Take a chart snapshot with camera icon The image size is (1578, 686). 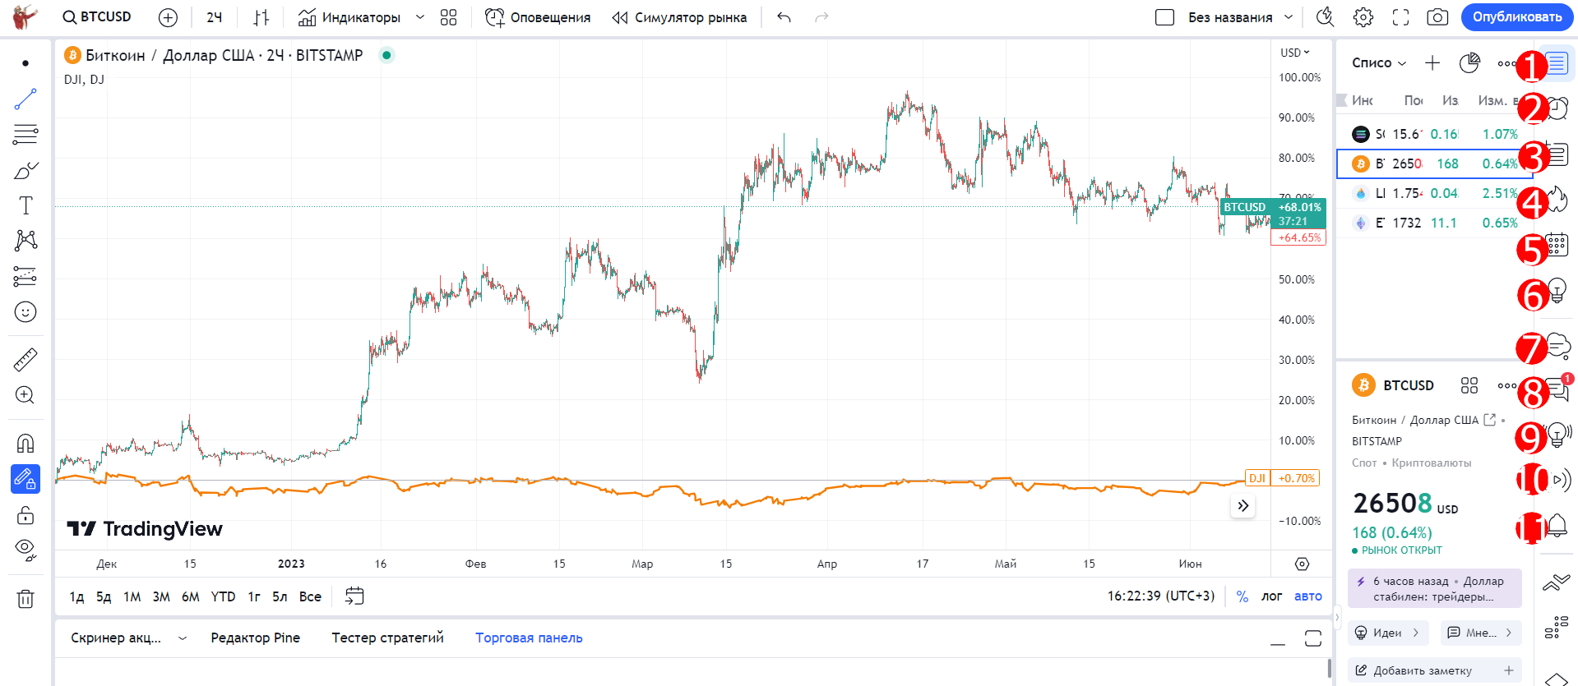click(x=1437, y=17)
